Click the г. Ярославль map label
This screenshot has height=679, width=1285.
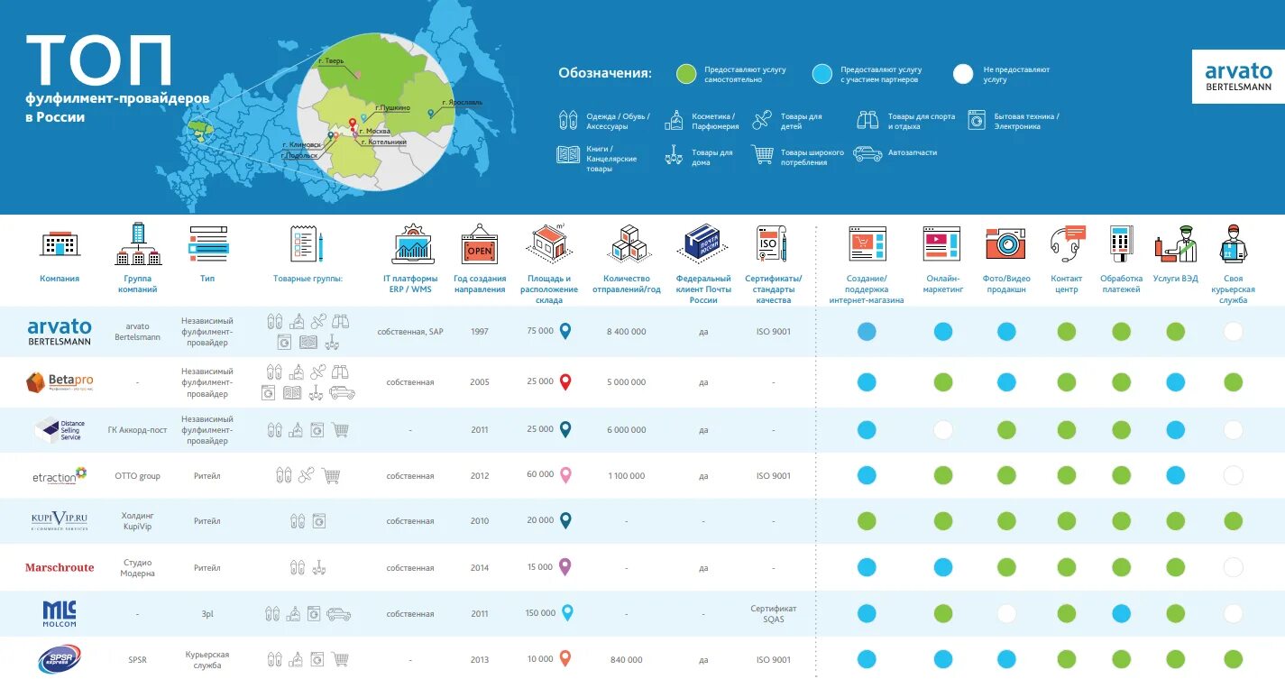coord(462,103)
